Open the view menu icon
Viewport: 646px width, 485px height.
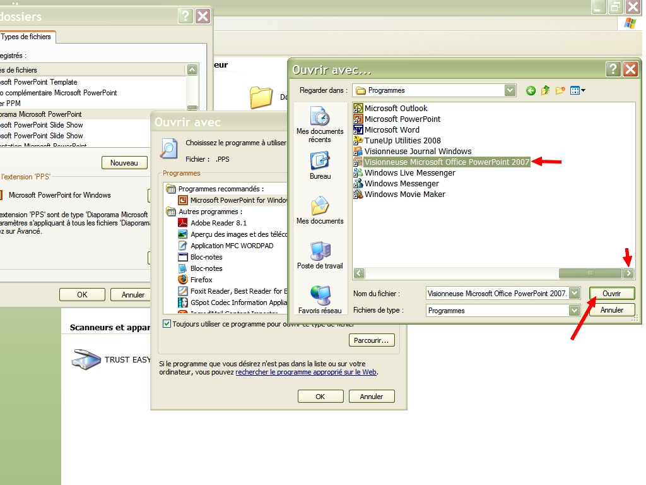577,90
